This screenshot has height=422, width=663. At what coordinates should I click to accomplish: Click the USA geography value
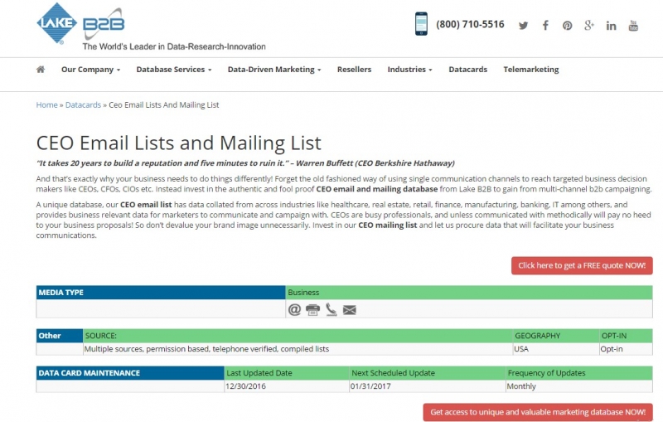(556, 349)
